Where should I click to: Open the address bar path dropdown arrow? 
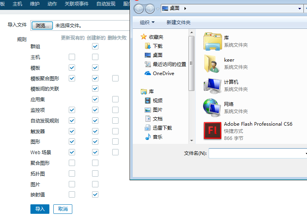pyautogui.click(x=300, y=8)
